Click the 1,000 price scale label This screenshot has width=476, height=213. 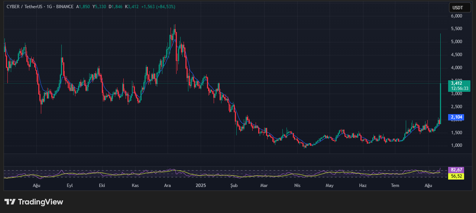pyautogui.click(x=456, y=145)
